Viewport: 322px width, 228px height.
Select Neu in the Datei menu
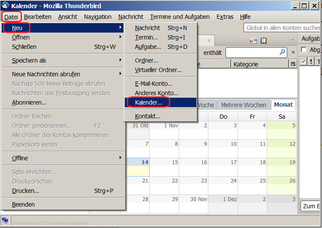tap(63, 28)
